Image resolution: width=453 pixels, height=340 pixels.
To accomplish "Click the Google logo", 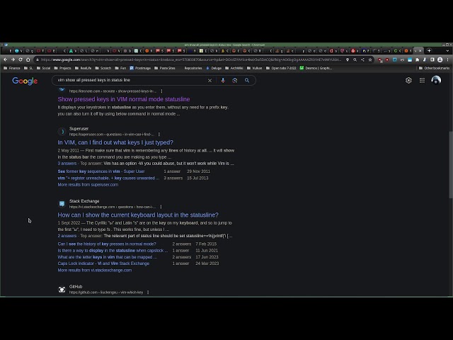I will tap(25, 81).
